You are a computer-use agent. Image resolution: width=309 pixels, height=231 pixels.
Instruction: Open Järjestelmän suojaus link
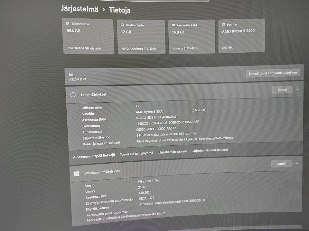click(x=173, y=151)
